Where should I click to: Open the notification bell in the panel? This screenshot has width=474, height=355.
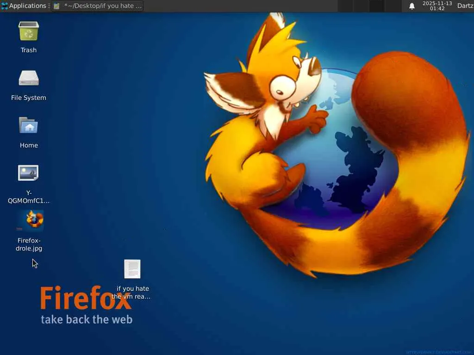coord(412,6)
